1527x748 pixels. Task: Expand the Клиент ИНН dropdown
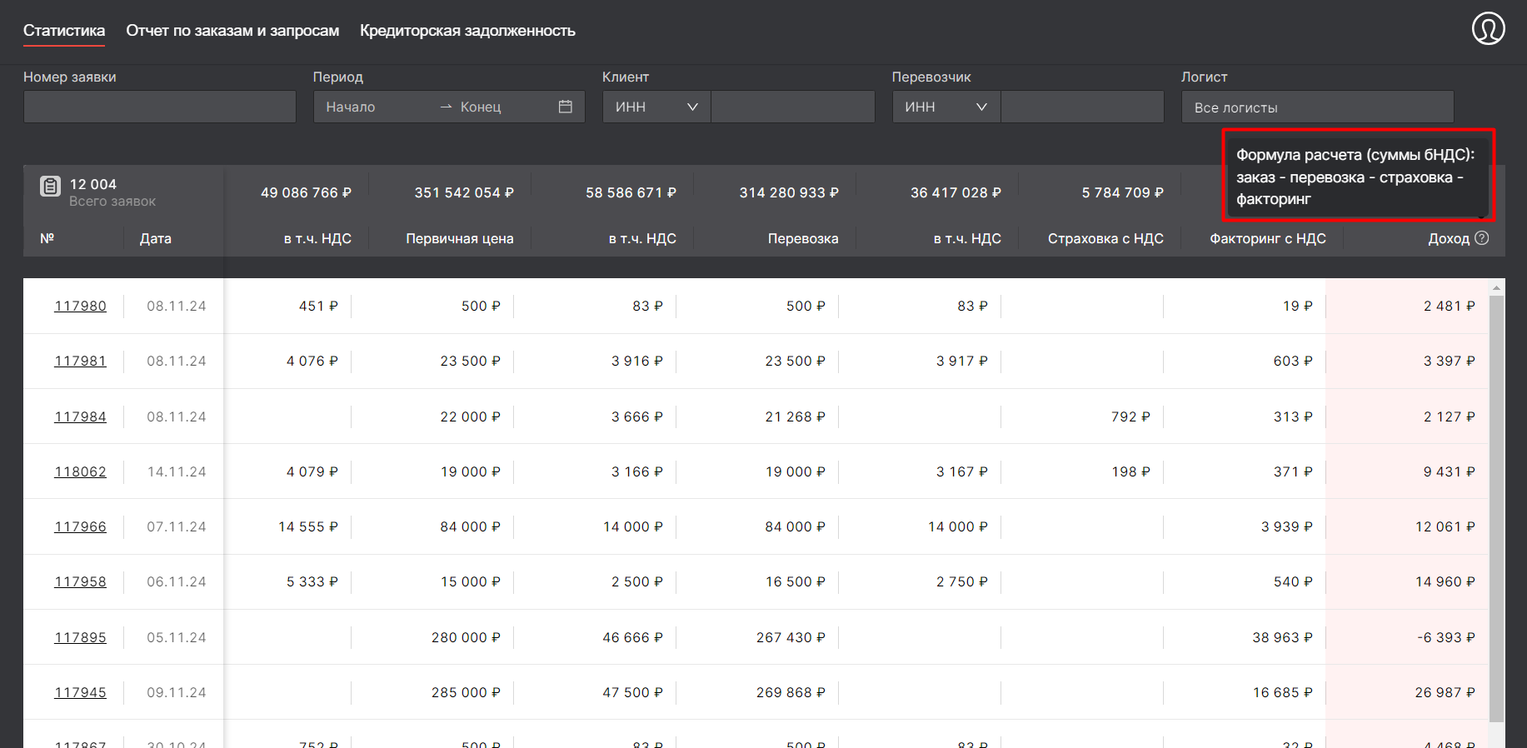[x=656, y=107]
